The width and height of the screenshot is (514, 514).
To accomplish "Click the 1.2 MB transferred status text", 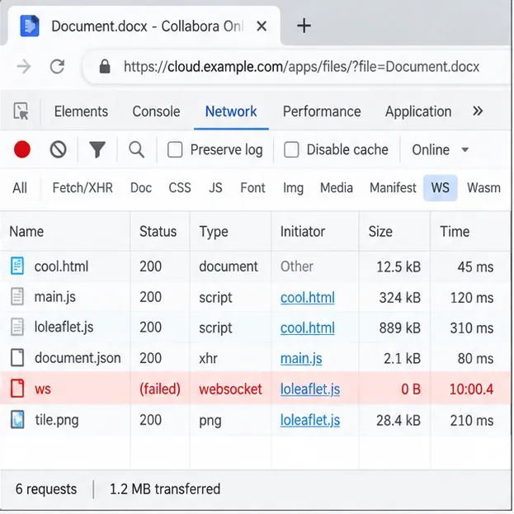I will click(165, 489).
